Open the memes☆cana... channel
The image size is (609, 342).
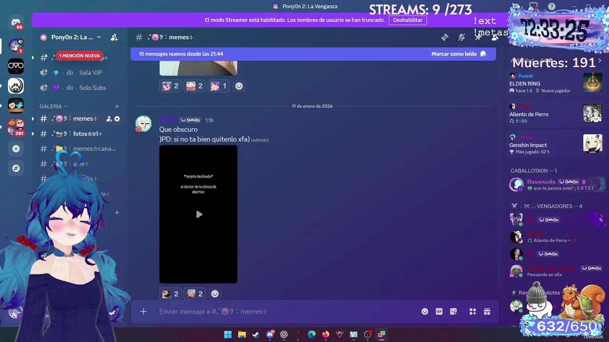click(x=79, y=149)
